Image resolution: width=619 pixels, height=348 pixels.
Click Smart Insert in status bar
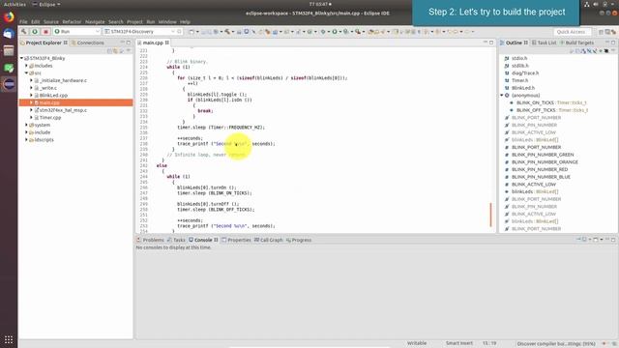[459, 343]
